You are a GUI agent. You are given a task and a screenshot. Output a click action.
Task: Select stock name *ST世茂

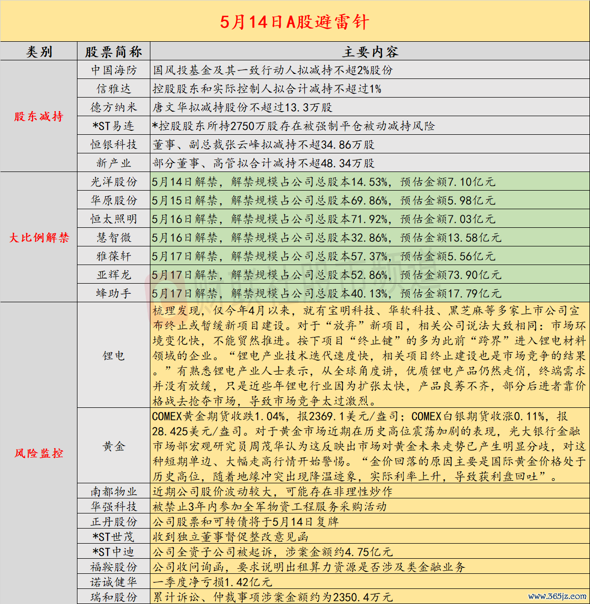[x=114, y=537]
